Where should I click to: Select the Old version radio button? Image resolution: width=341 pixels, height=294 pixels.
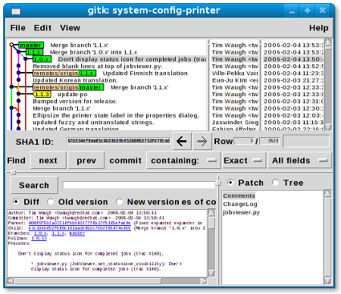pyautogui.click(x=51, y=202)
